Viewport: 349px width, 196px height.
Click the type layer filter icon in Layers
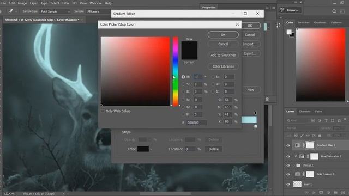pos(326,120)
